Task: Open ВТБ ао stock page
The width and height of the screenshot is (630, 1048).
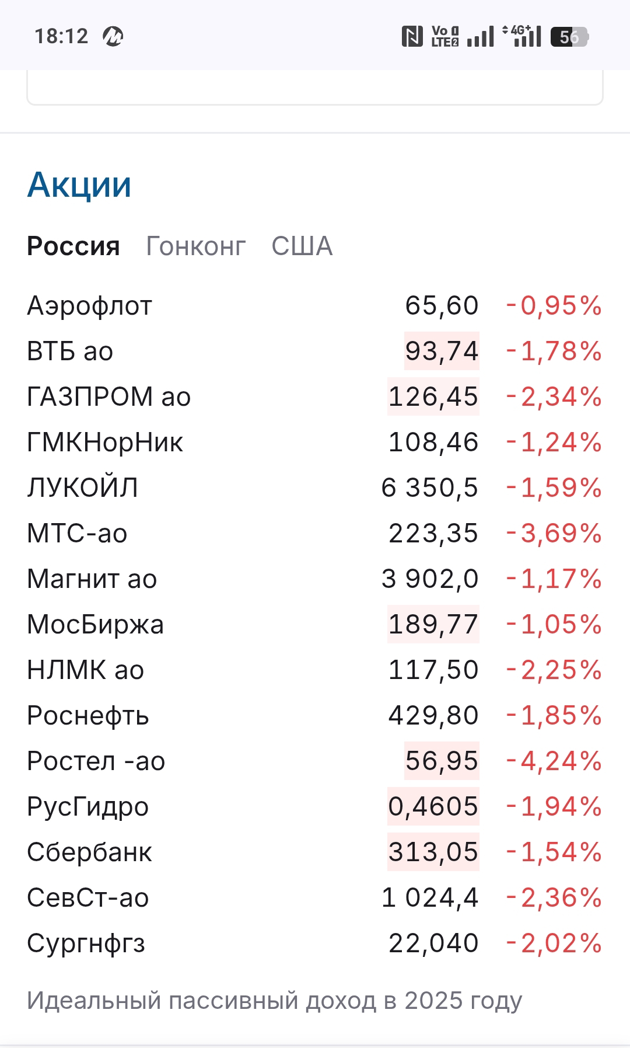Action: pyautogui.click(x=70, y=351)
